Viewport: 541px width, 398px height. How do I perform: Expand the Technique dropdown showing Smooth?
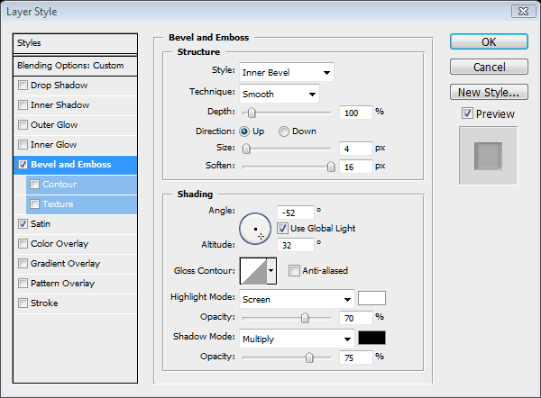click(x=279, y=93)
